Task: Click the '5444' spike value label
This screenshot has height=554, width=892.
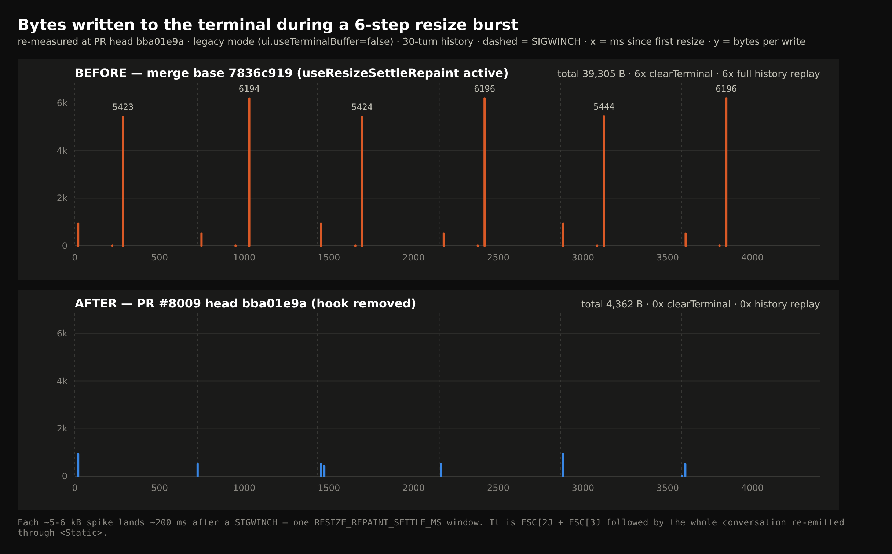Action: 604,107
